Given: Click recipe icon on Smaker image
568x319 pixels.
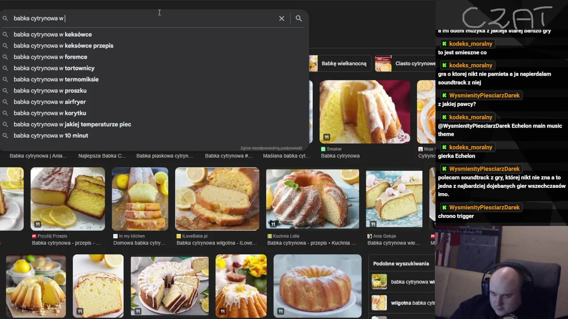Looking at the screenshot, I should click(327, 137).
